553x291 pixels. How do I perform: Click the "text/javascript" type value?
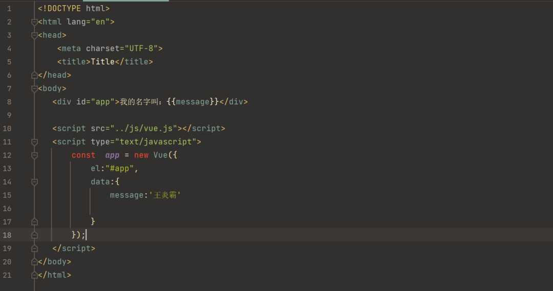[x=156, y=142]
